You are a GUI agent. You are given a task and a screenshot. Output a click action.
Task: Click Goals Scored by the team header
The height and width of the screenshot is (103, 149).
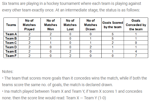(113, 25)
